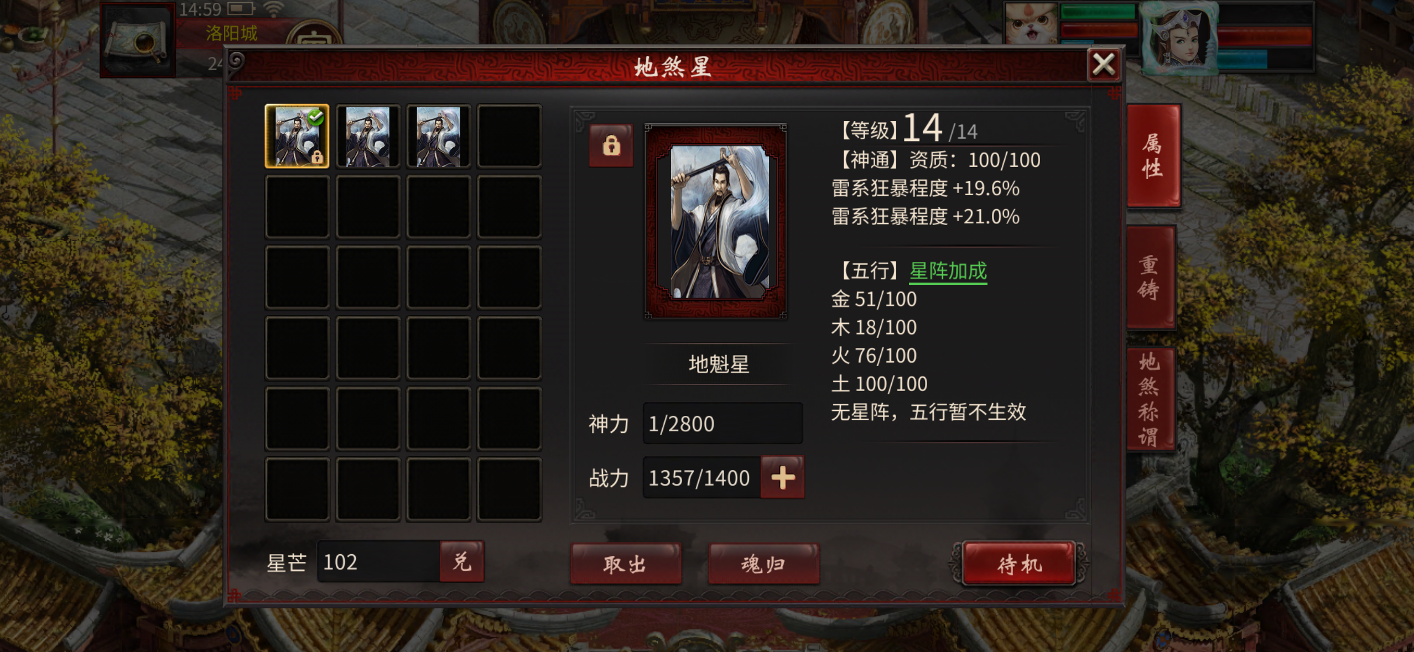
Task: Click the 星芒 value field showing 102
Action: [379, 561]
